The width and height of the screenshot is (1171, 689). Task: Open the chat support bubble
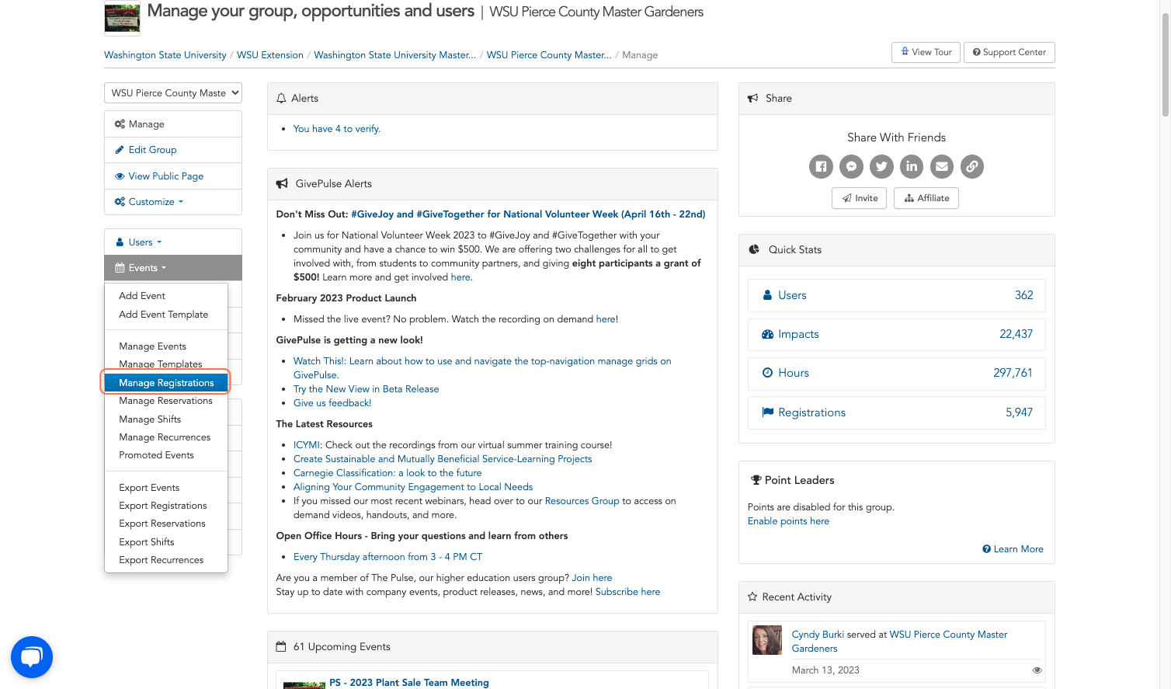point(32,657)
